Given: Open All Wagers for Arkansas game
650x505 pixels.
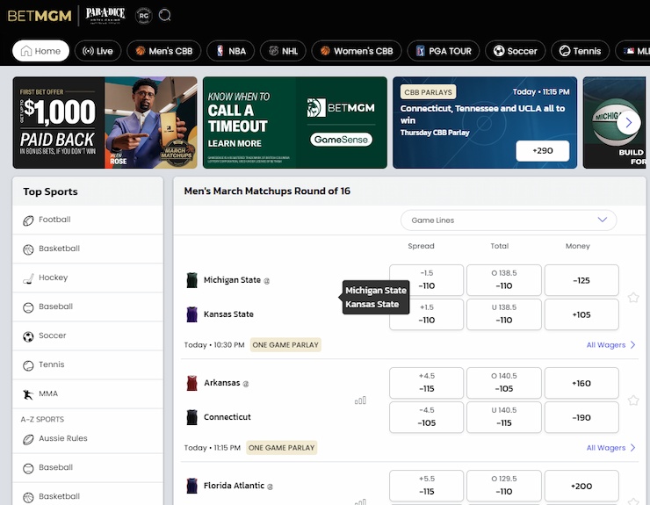Looking at the screenshot, I should tap(610, 448).
